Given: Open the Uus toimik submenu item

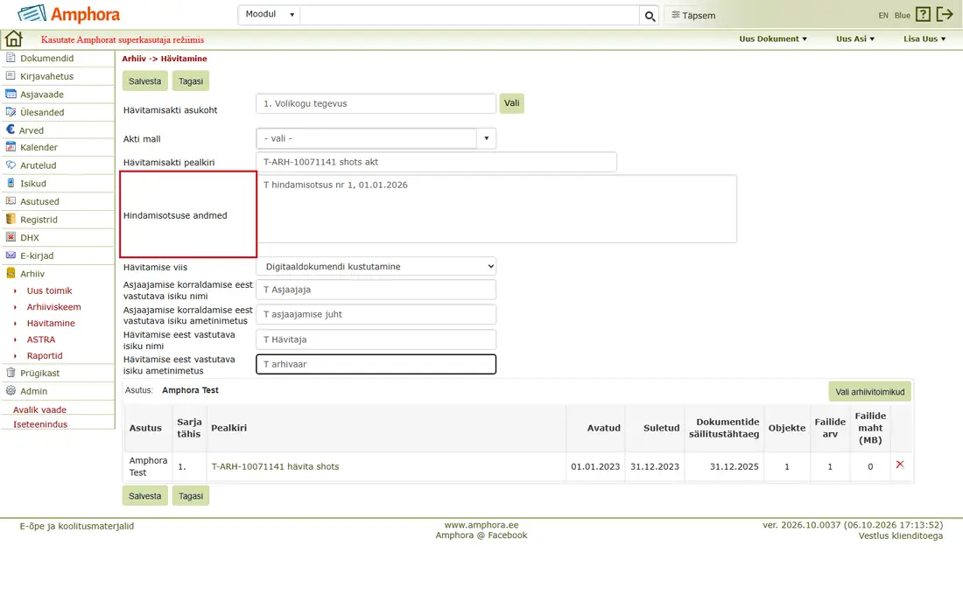Looking at the screenshot, I should coord(50,290).
